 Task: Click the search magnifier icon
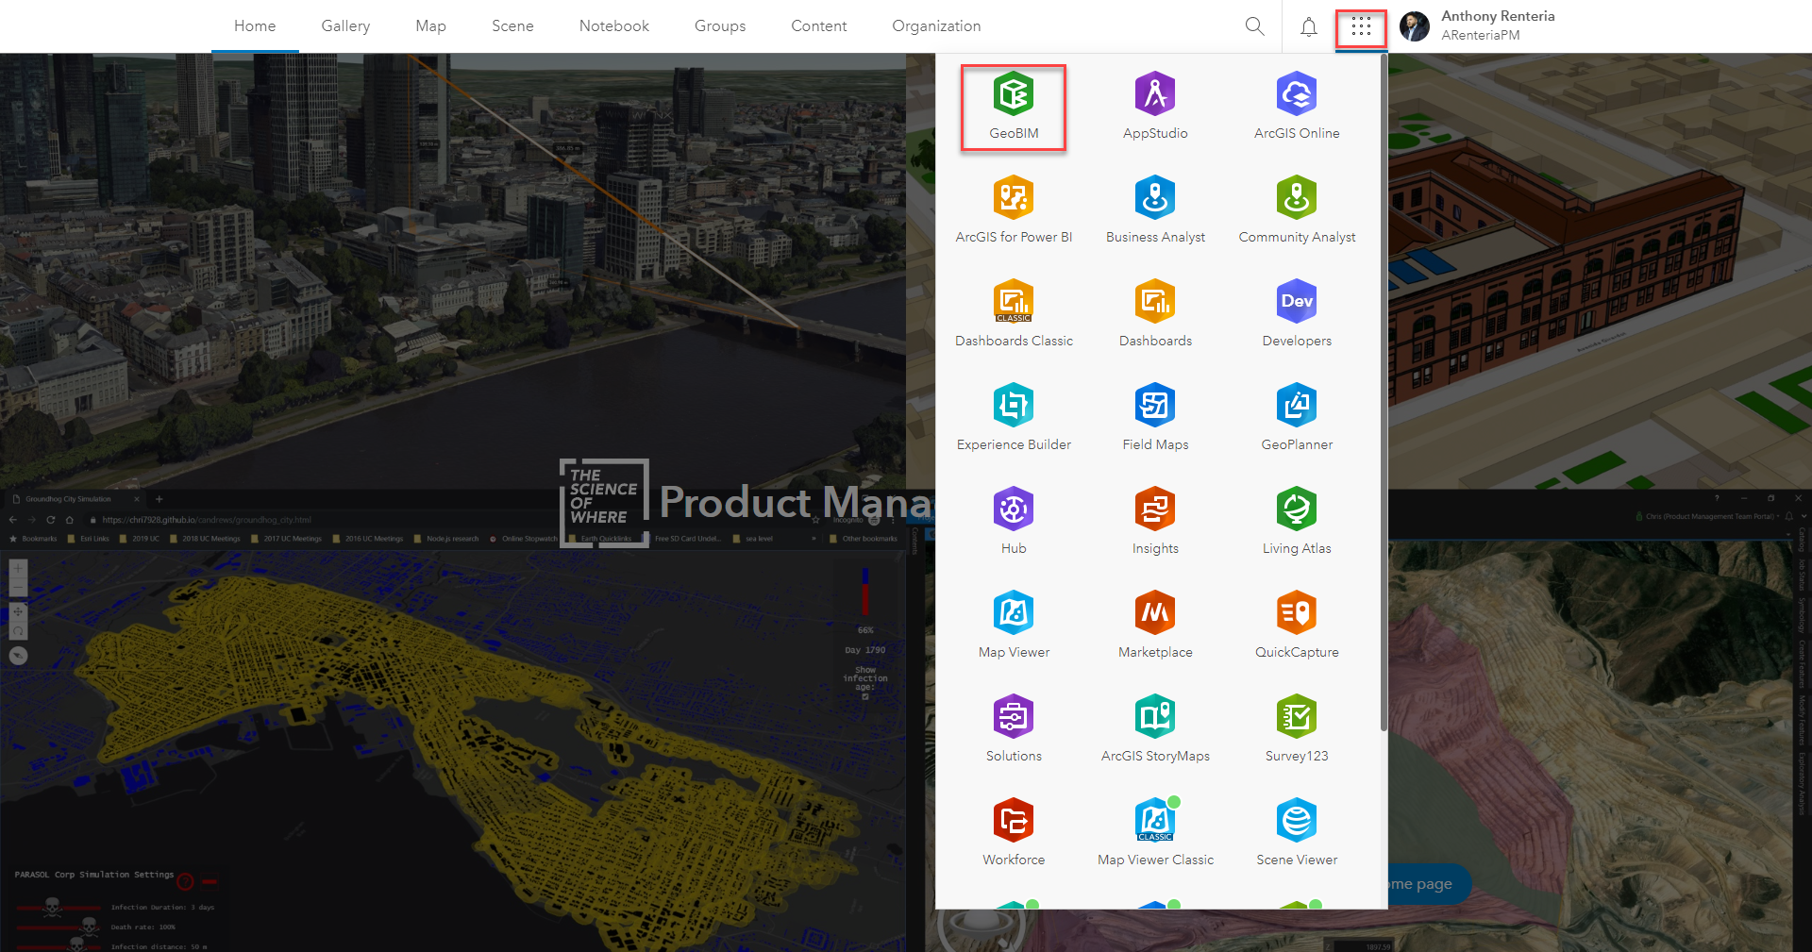pyautogui.click(x=1254, y=25)
